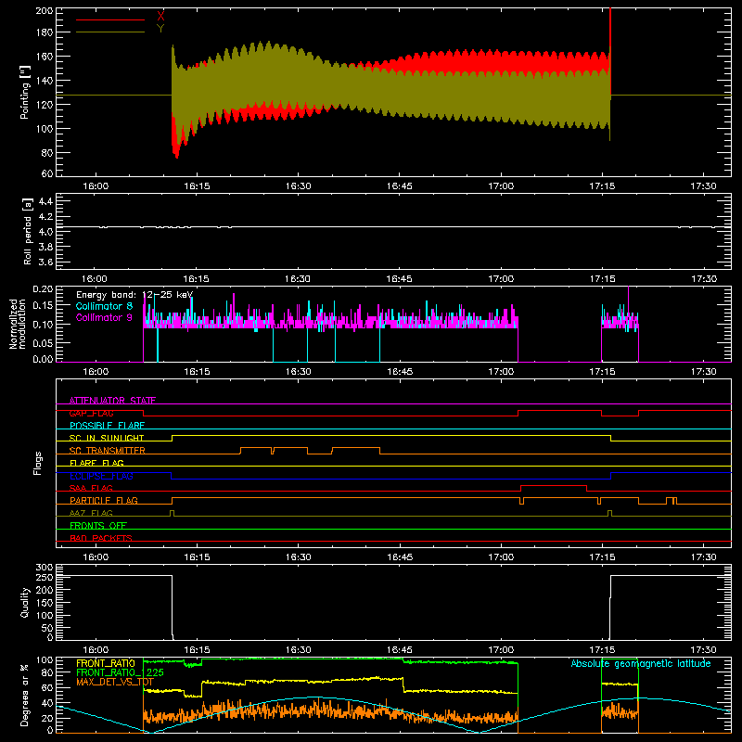The height and width of the screenshot is (742, 742).
Task: Click the BAD_PACKETS flag label
Action: pos(101,539)
